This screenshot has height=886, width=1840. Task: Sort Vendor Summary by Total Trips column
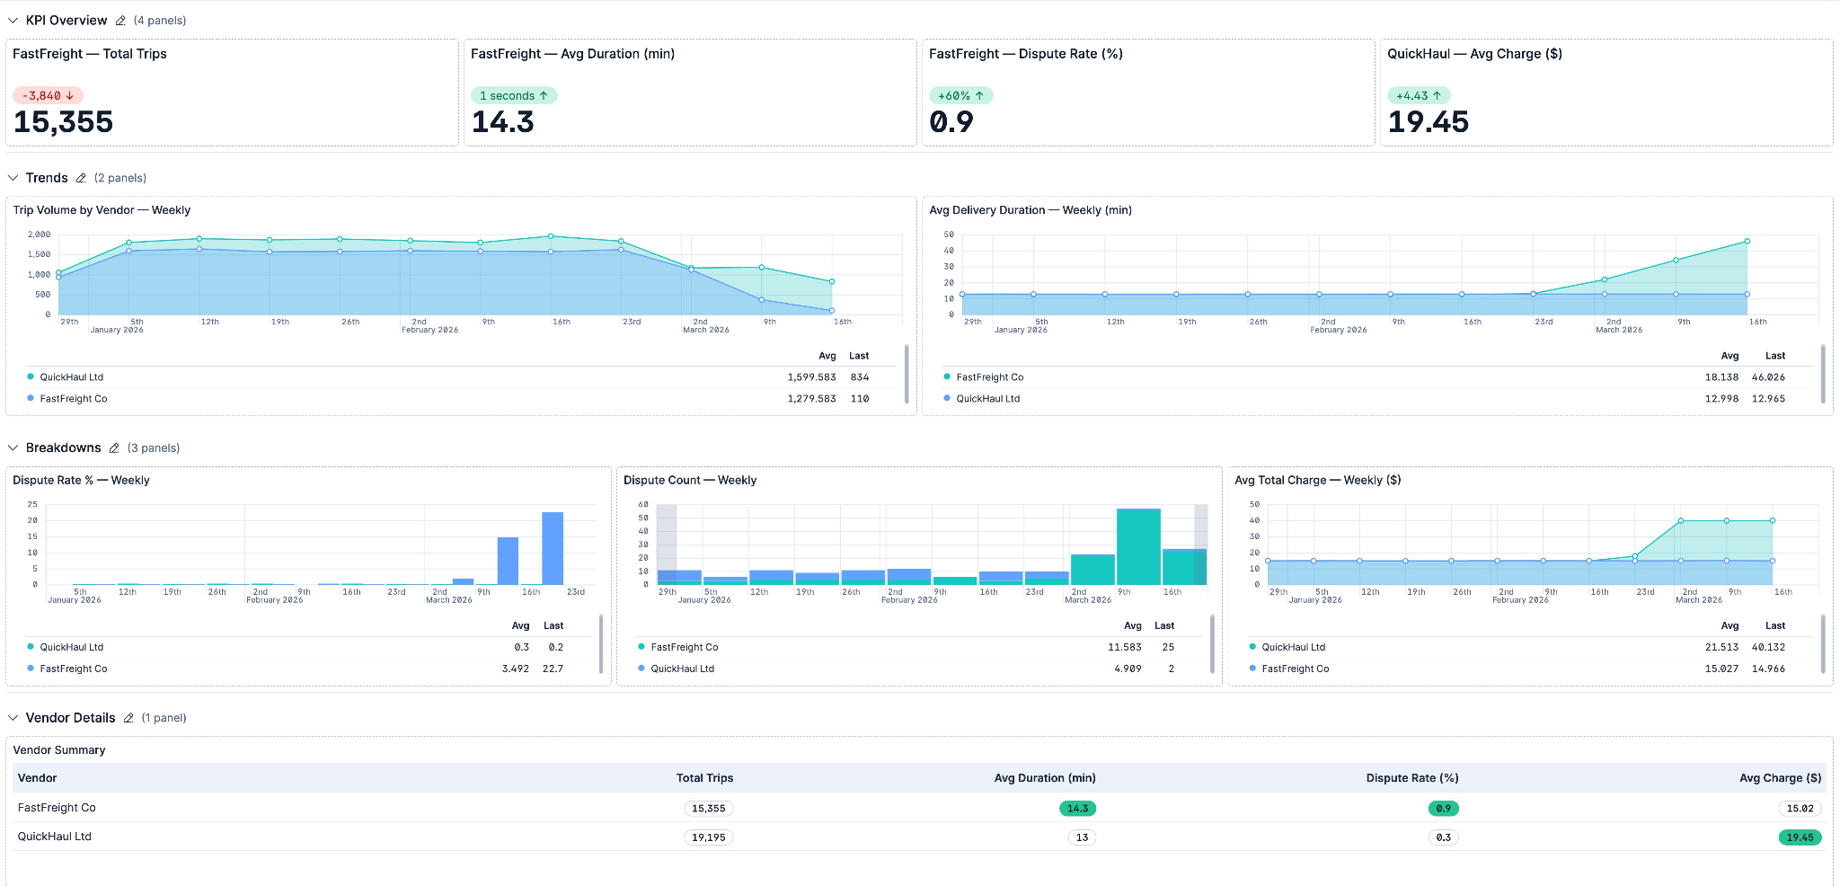[705, 778]
